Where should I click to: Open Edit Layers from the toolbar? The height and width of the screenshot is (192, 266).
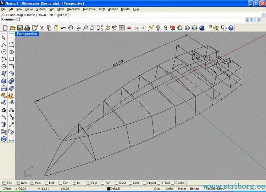click(x=172, y=28)
